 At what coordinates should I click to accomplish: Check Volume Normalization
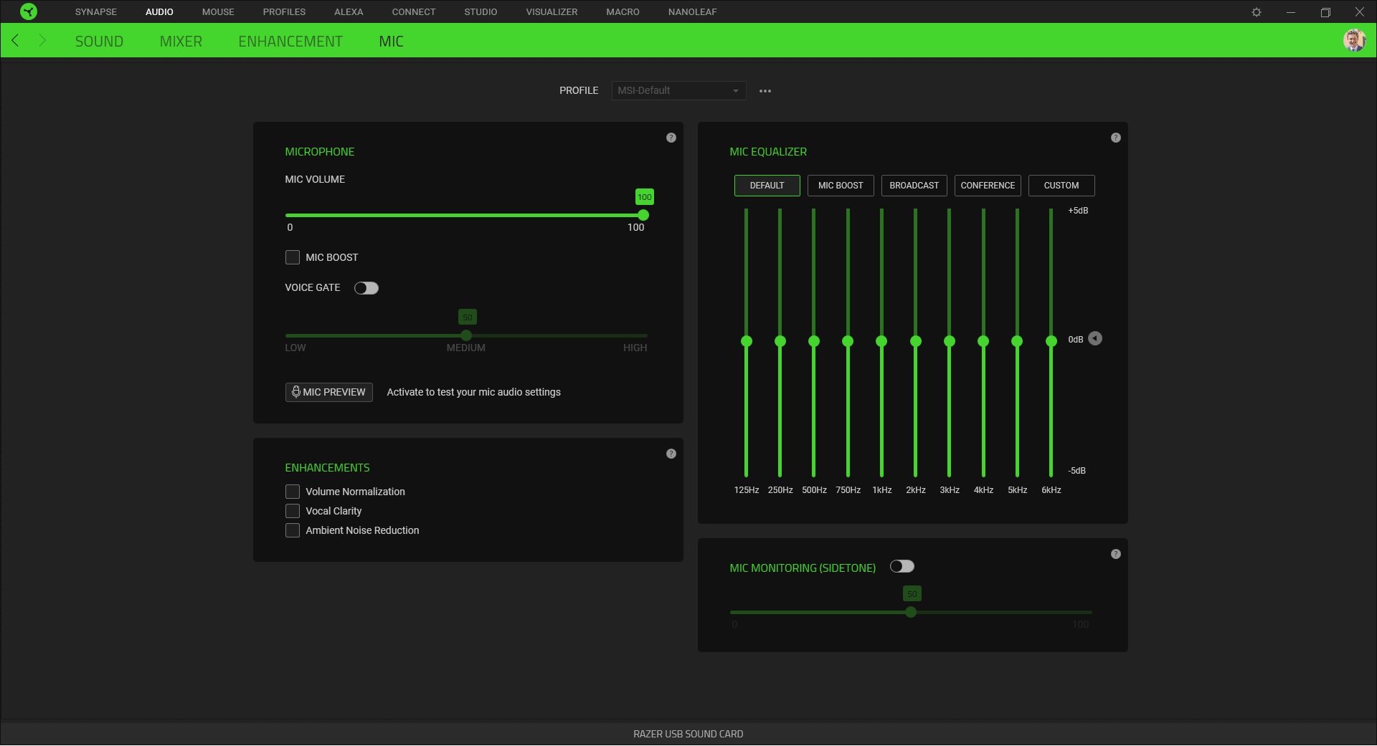[x=293, y=492]
